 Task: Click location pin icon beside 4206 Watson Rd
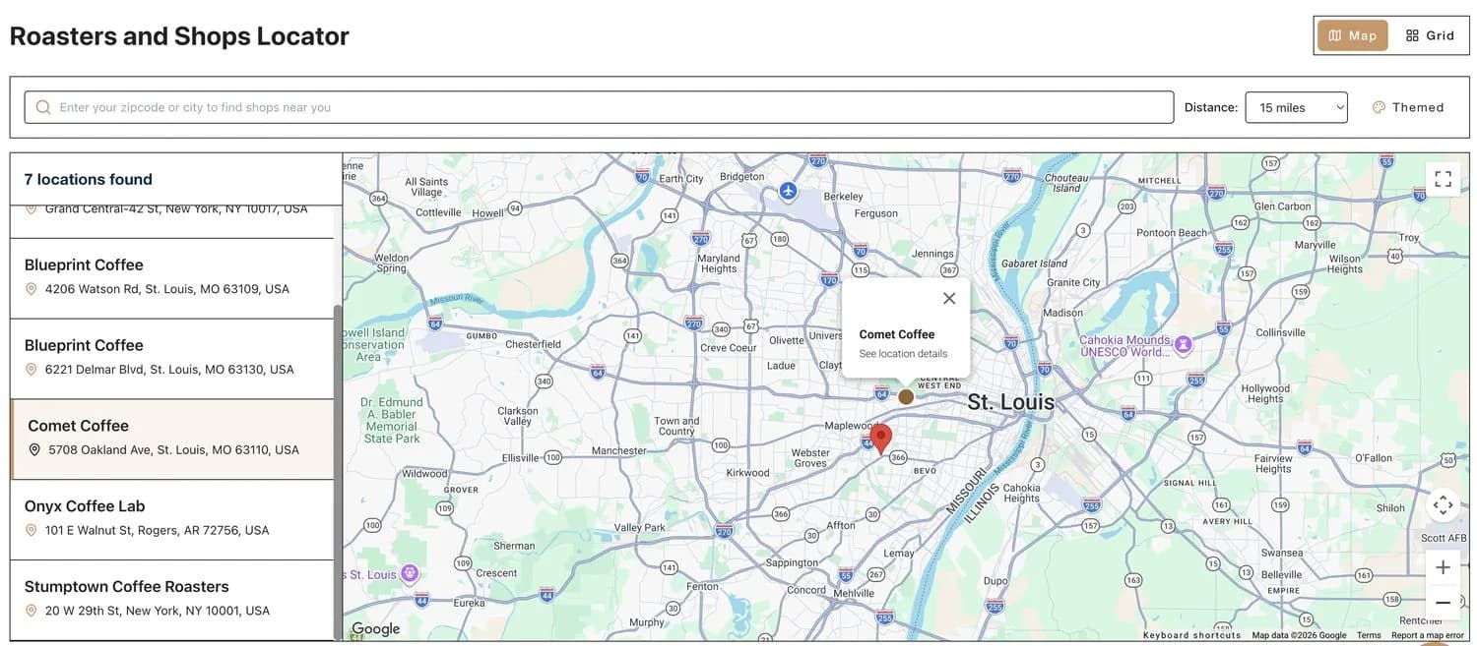click(31, 289)
